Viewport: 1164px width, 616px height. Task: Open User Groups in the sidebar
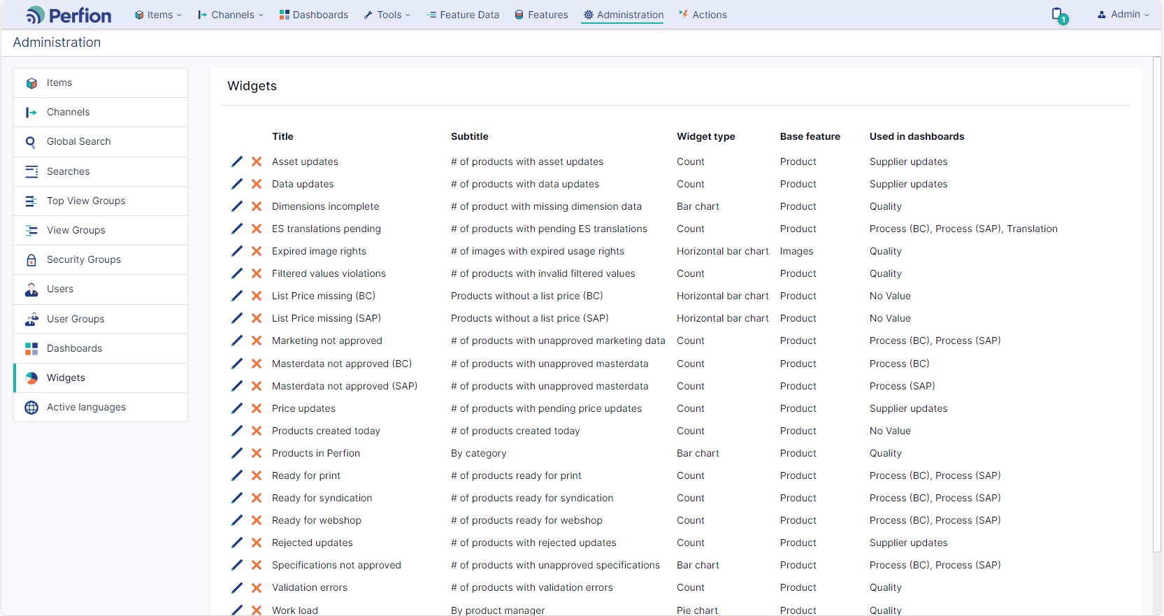pyautogui.click(x=100, y=319)
